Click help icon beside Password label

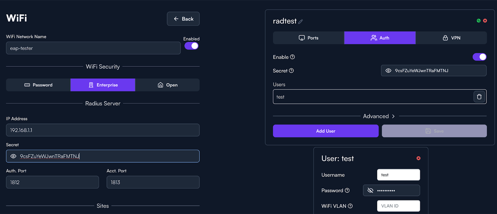tap(347, 190)
